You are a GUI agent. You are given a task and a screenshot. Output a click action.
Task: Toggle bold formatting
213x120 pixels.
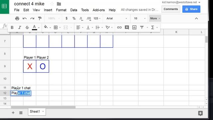click(12, 27)
